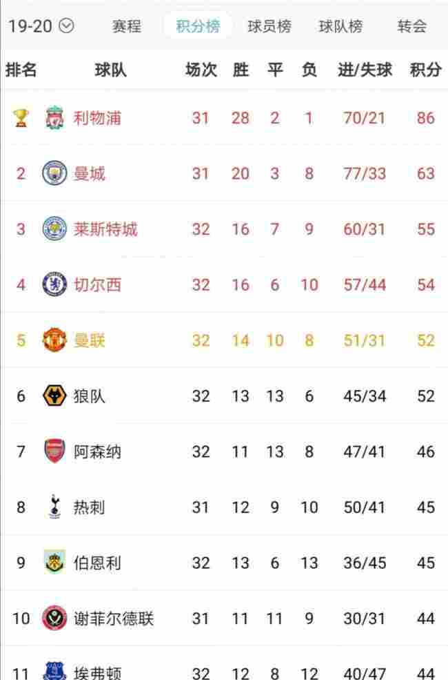This screenshot has height=680, width=448.
Task: Tap the Leicester City badge icon
Action: [x=54, y=229]
